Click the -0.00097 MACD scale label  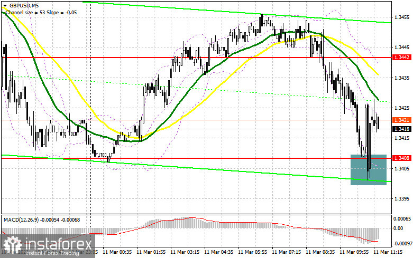point(402,244)
